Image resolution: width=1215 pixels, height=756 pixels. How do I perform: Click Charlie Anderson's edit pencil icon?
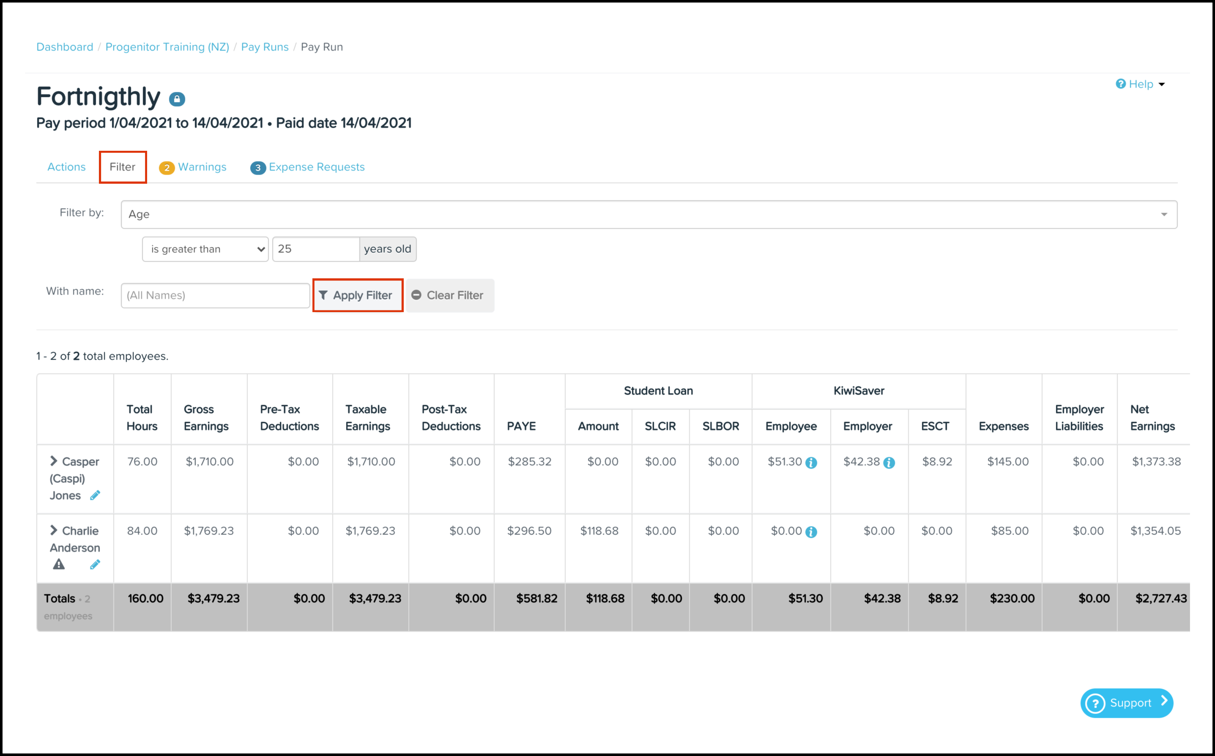95,565
